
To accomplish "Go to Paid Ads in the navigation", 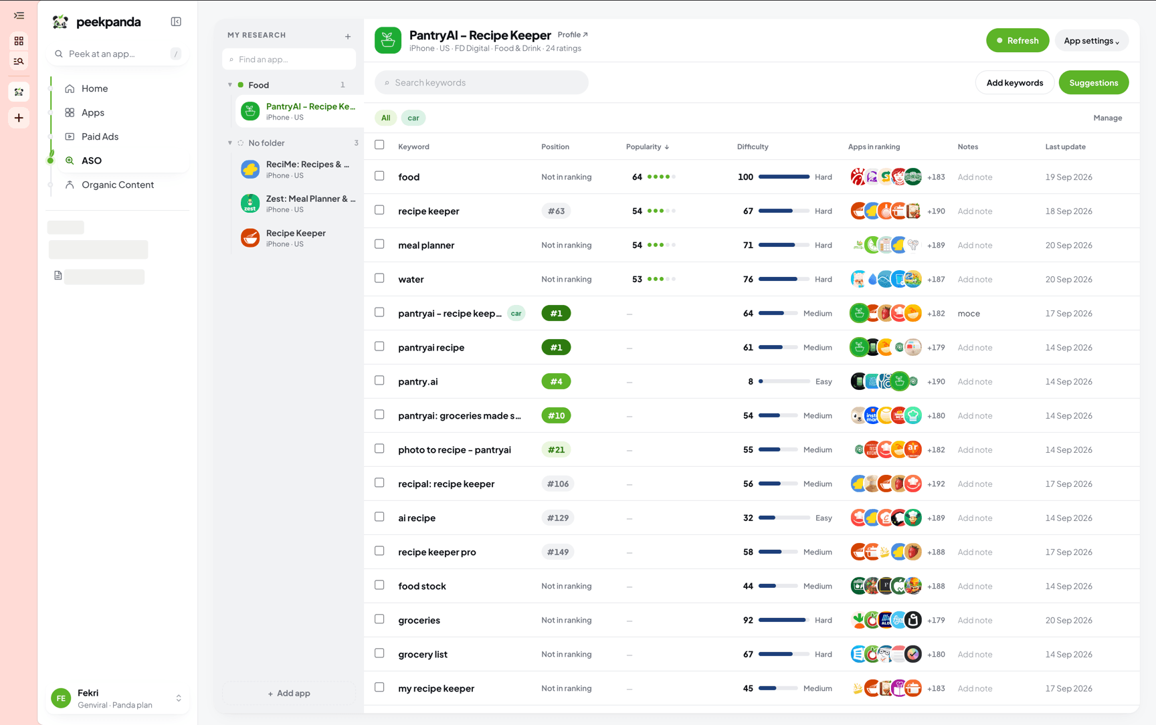I will click(100, 136).
